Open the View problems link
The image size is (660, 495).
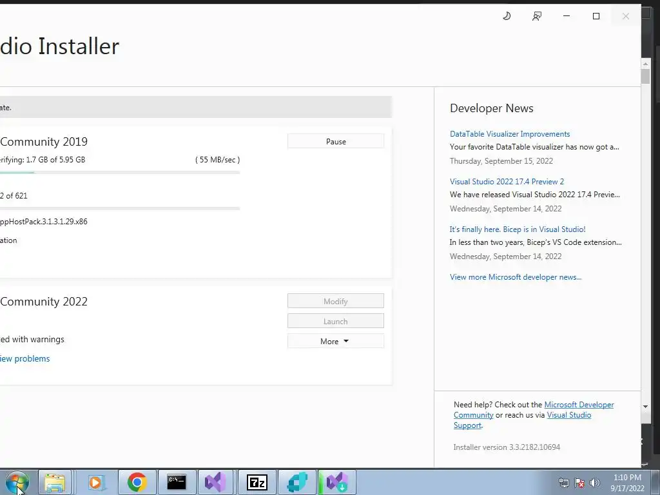coord(25,358)
